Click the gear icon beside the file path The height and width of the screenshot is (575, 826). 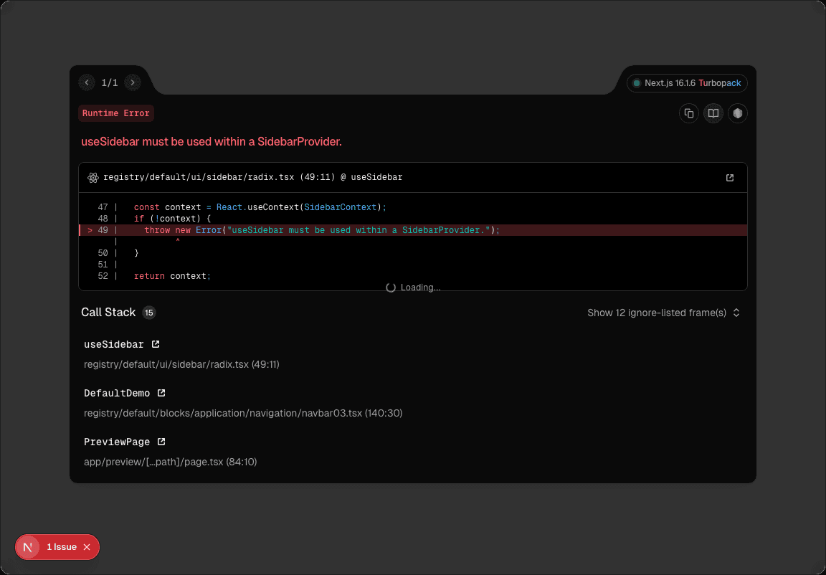92,177
